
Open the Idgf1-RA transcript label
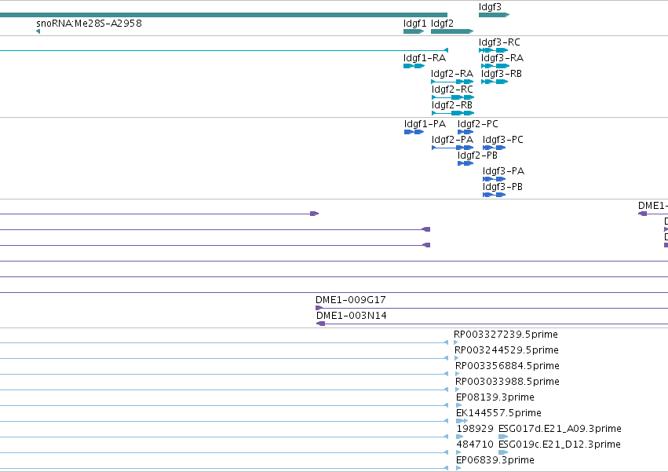[x=425, y=58]
